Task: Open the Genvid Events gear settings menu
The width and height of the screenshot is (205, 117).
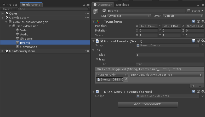Action: tap(203, 41)
